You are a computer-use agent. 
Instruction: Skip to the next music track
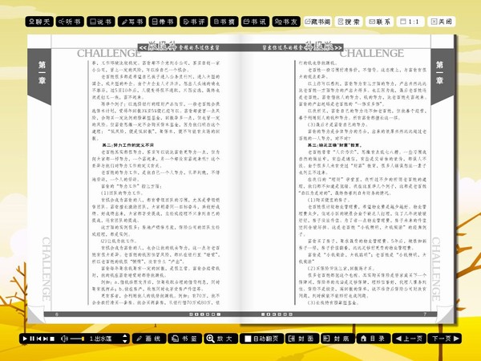[46, 339]
